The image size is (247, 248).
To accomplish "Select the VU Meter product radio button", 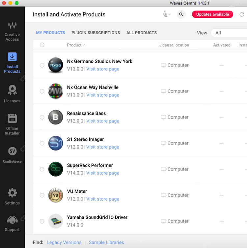I will pos(42,195).
